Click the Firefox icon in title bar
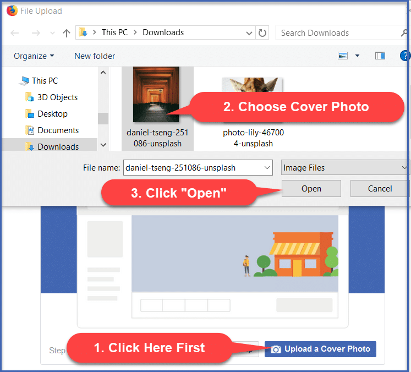This screenshot has height=372, width=411. click(x=12, y=11)
